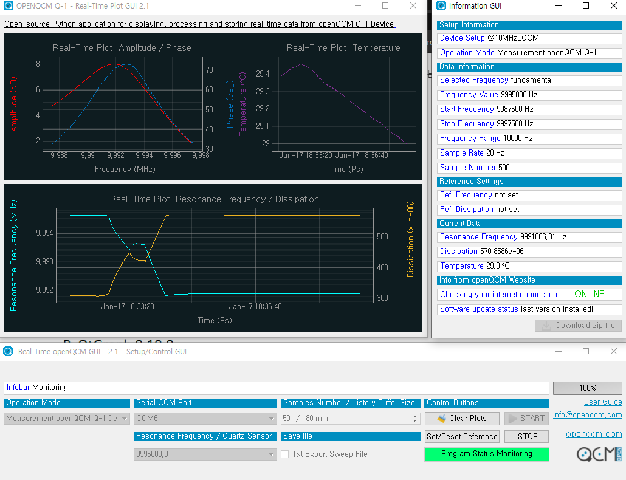
Task: Click the Ref. Frequency not set row
Action: [529, 195]
